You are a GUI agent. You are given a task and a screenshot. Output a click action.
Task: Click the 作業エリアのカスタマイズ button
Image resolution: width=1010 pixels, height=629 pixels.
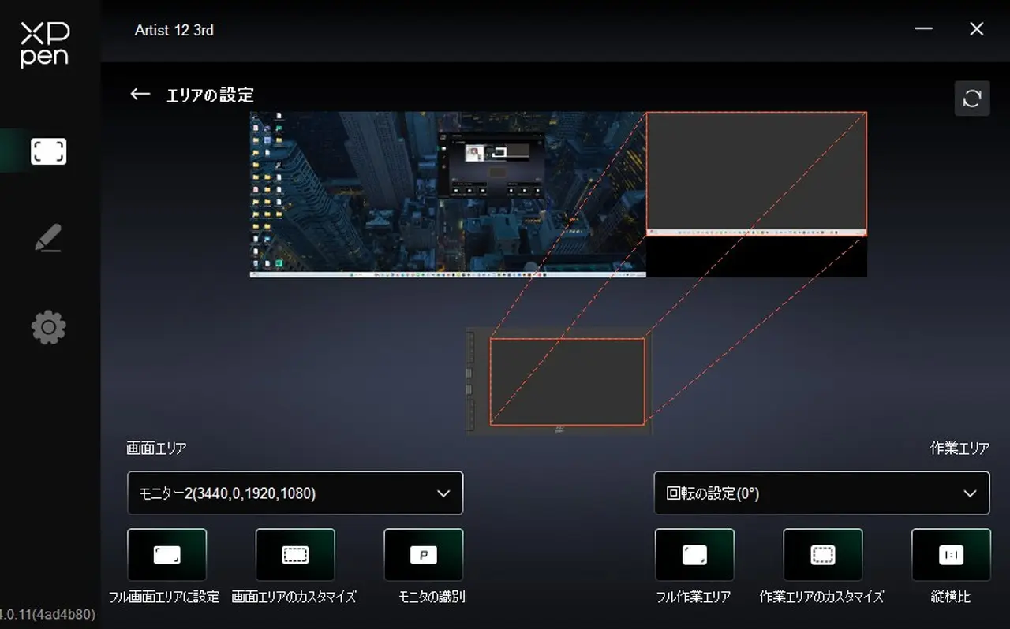click(822, 555)
